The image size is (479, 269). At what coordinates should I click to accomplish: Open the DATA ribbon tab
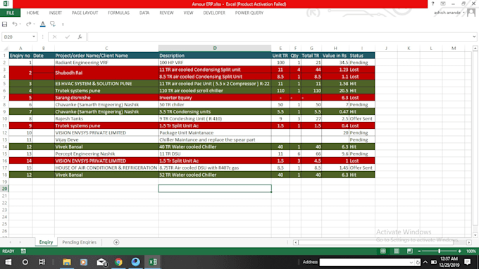tap(144, 13)
